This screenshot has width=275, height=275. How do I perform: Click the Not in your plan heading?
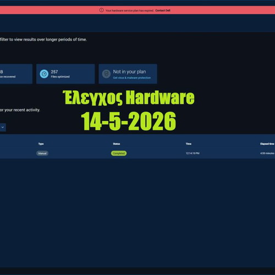[129, 71]
